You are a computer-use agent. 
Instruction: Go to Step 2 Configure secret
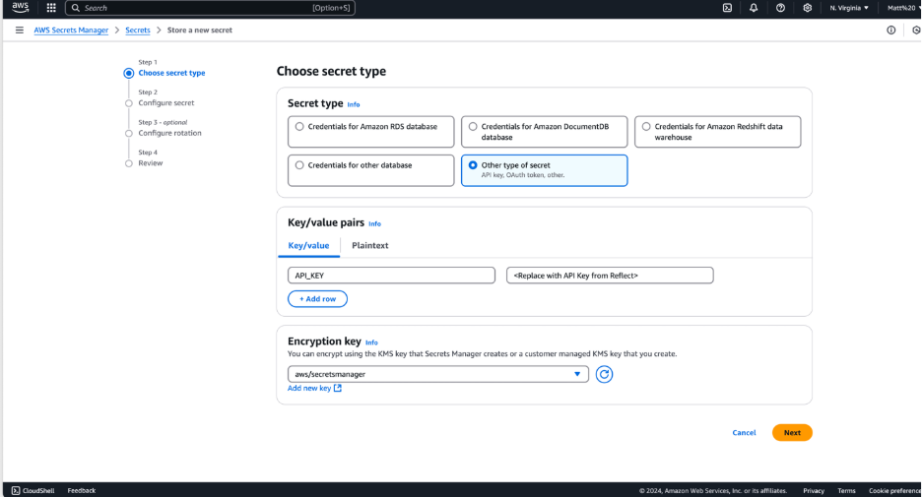point(165,102)
